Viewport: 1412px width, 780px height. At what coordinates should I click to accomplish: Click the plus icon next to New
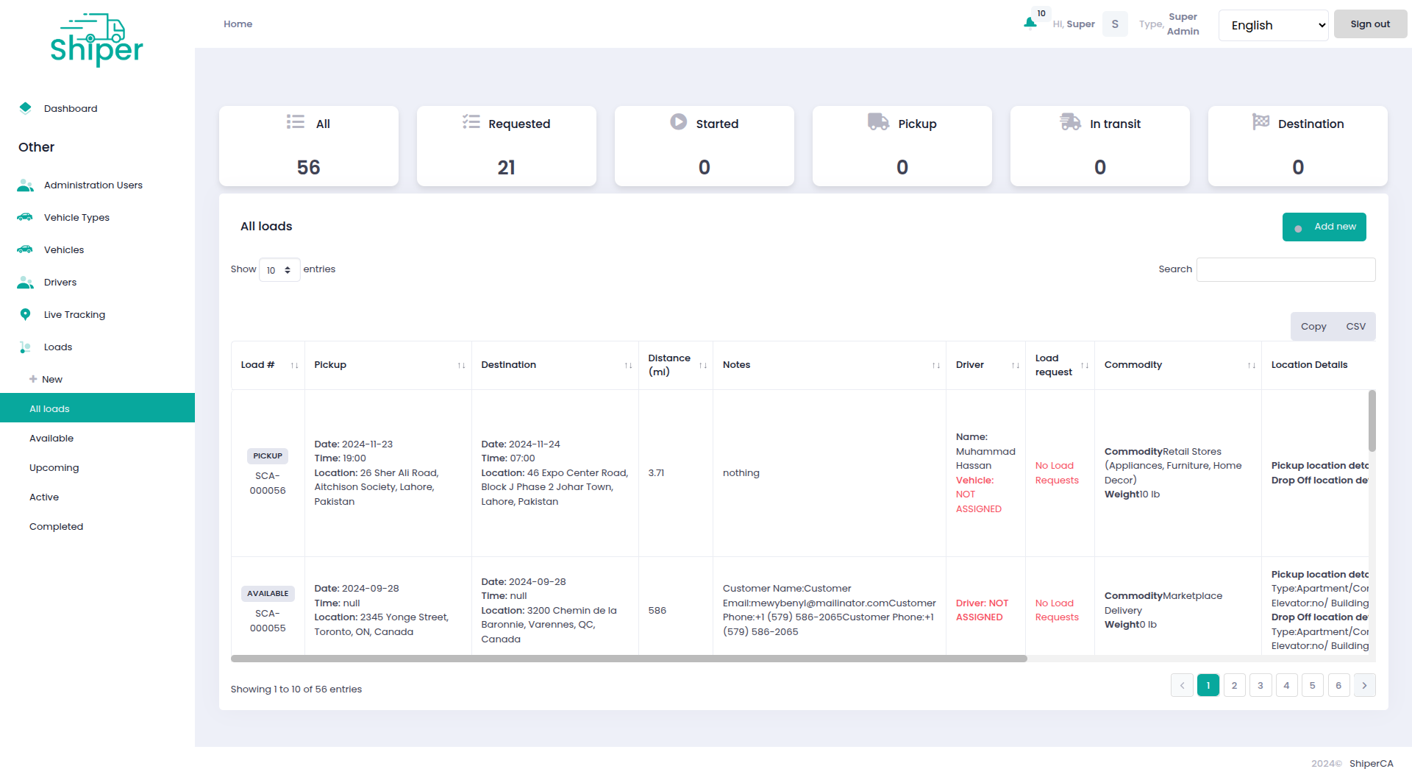click(33, 379)
